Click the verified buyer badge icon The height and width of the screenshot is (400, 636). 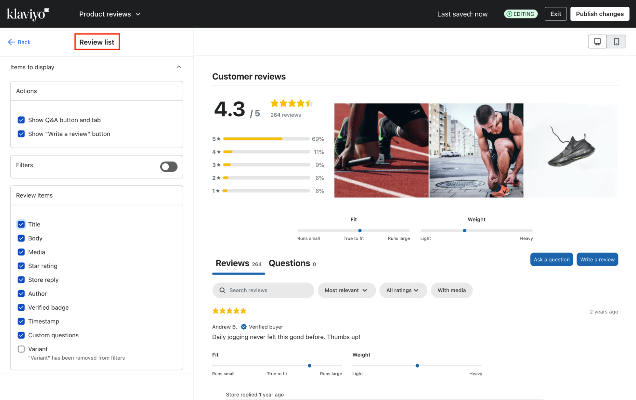click(x=244, y=327)
